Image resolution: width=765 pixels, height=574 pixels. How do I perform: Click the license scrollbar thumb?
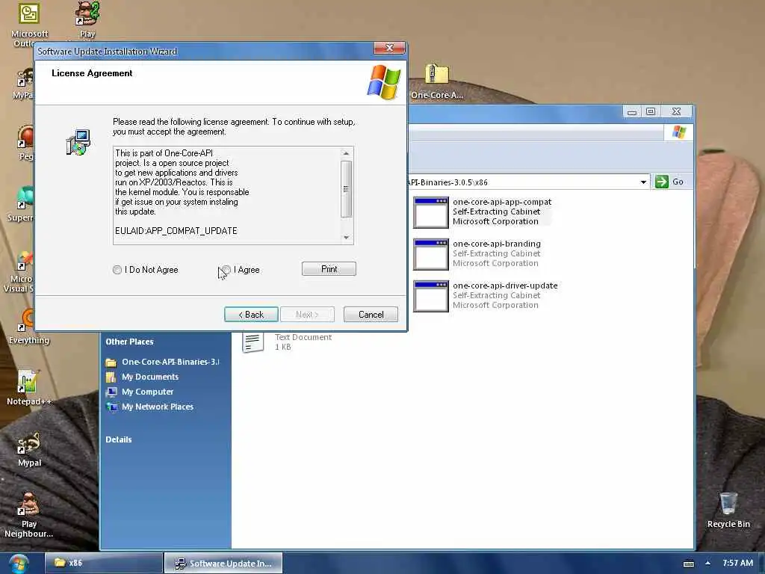(346, 189)
